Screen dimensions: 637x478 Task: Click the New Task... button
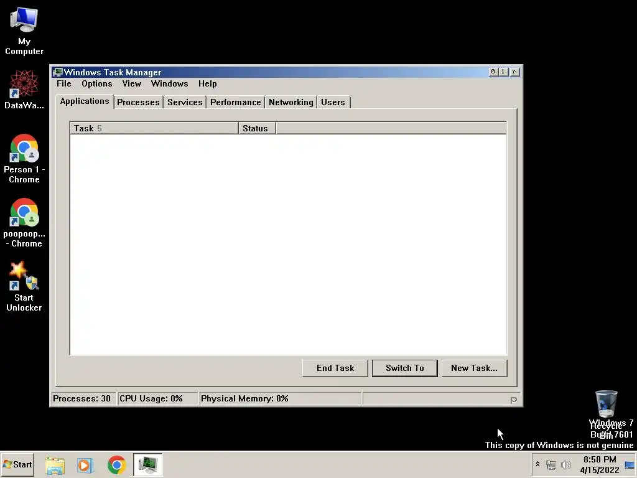(x=474, y=368)
